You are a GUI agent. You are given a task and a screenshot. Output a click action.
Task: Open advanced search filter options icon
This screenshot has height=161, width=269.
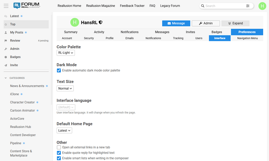pos(248,6)
